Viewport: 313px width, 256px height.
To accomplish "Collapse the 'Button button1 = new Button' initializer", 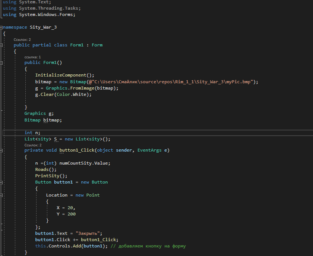I will click(1, 182).
